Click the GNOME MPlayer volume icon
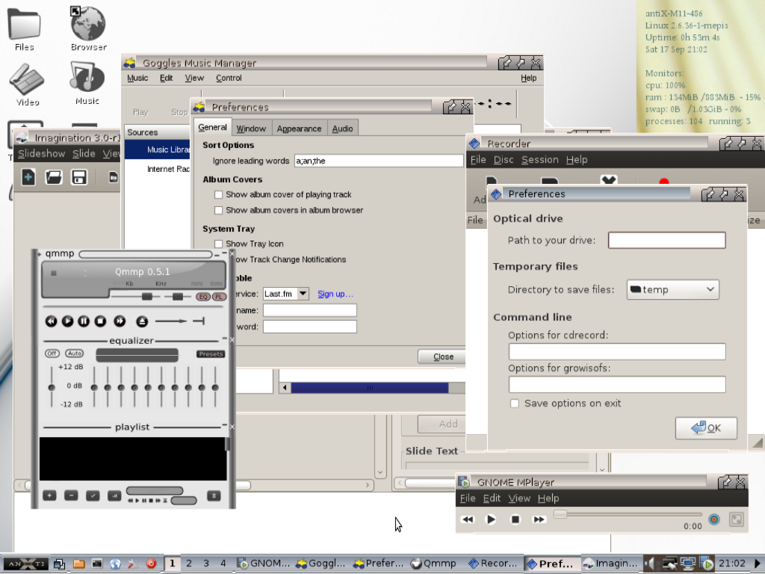Viewport: 765px width, 574px height. coord(713,519)
